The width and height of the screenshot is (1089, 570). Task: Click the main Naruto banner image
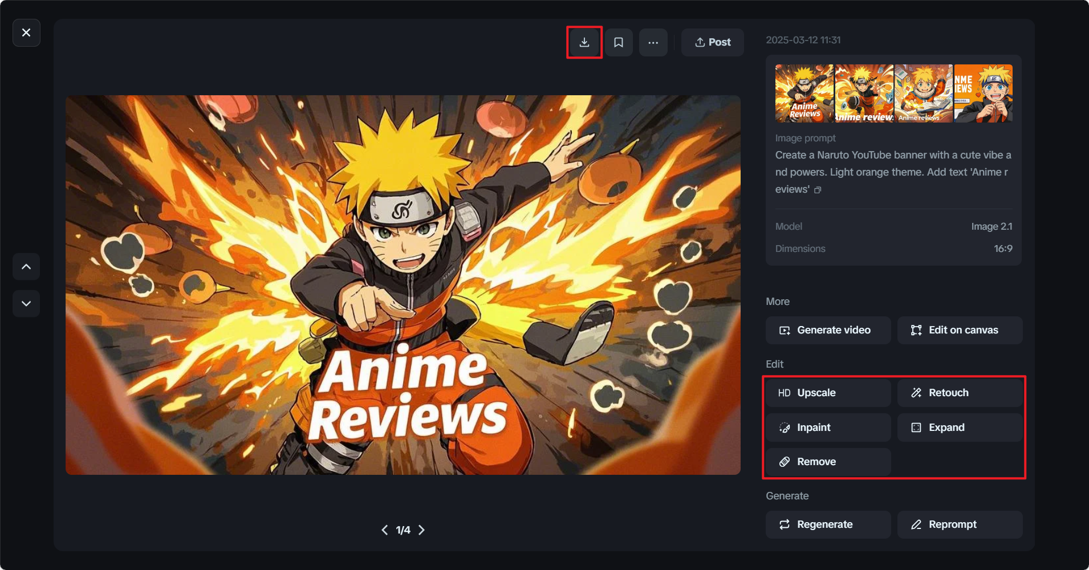[403, 285]
